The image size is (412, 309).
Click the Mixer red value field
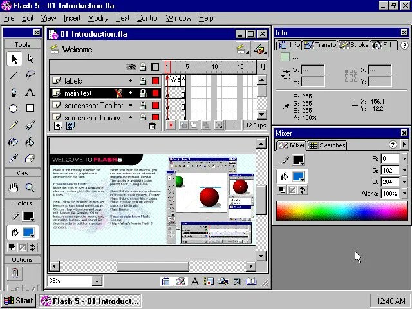[x=389, y=159]
